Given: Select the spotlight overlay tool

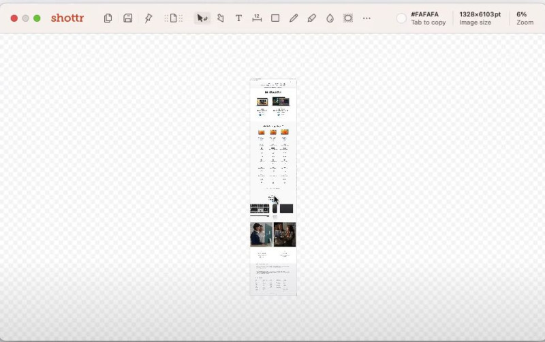Looking at the screenshot, I should click(x=348, y=18).
